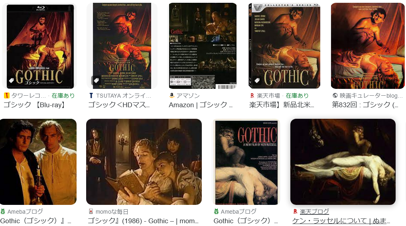The image size is (406, 226).
Task: Click the TSUTAYA favicon icon
Action: click(x=91, y=96)
